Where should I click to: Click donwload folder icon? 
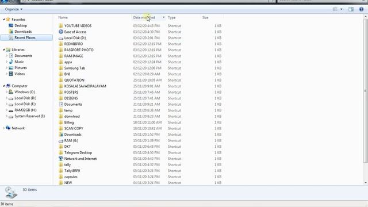click(x=61, y=116)
